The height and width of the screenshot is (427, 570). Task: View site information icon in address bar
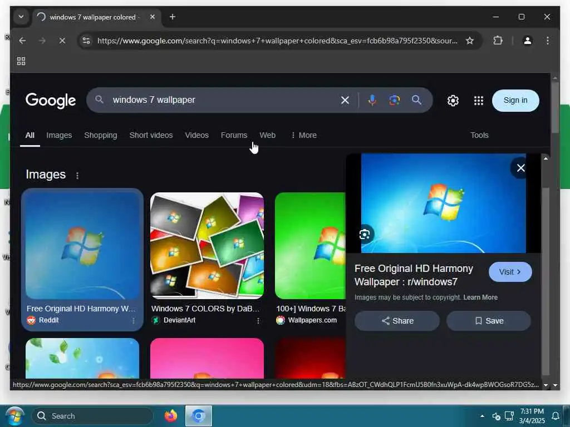(86, 41)
